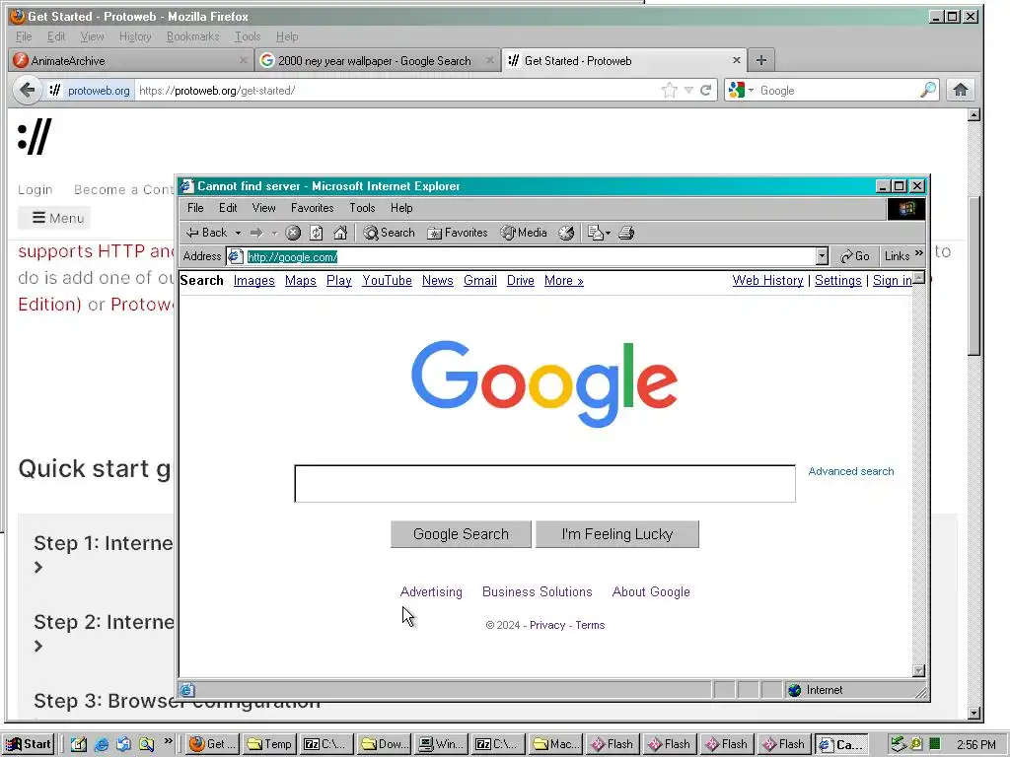Open the More » link on Google

(563, 281)
